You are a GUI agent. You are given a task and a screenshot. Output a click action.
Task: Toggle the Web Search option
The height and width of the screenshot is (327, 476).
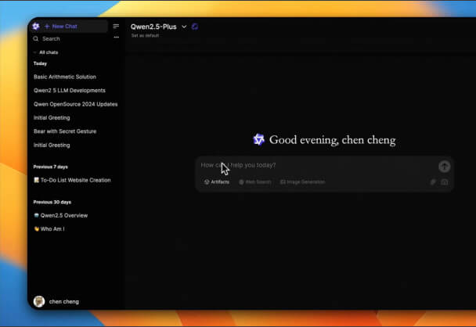[255, 182]
